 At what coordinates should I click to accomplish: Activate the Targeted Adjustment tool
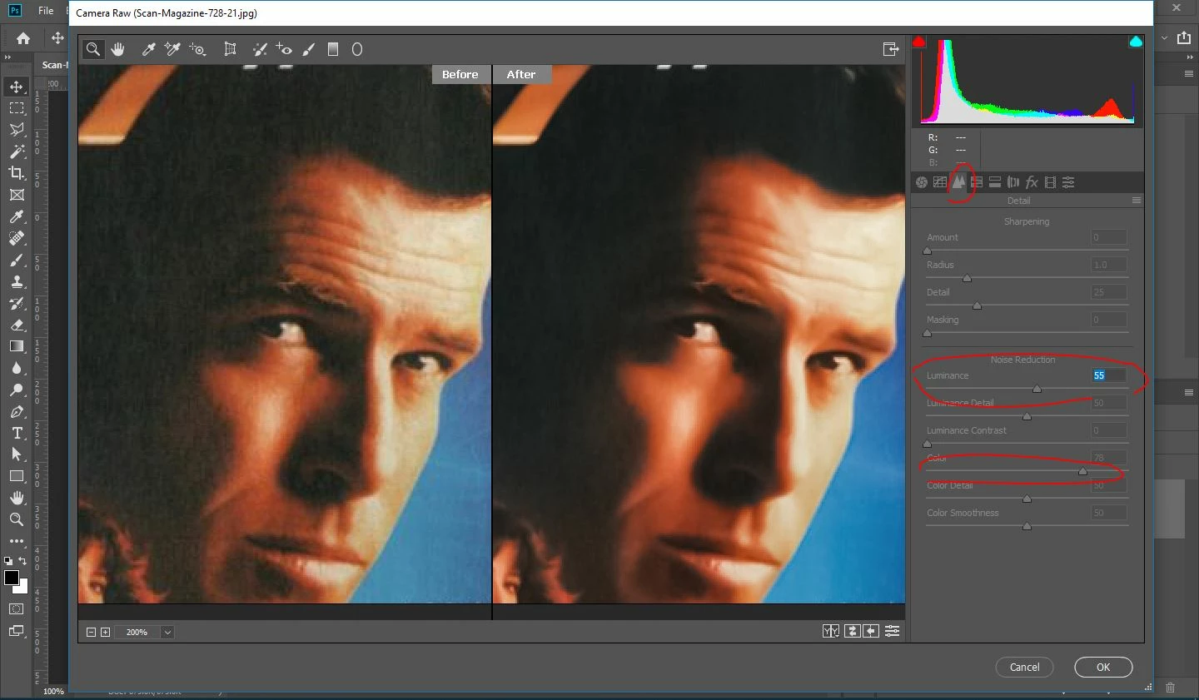[197, 49]
